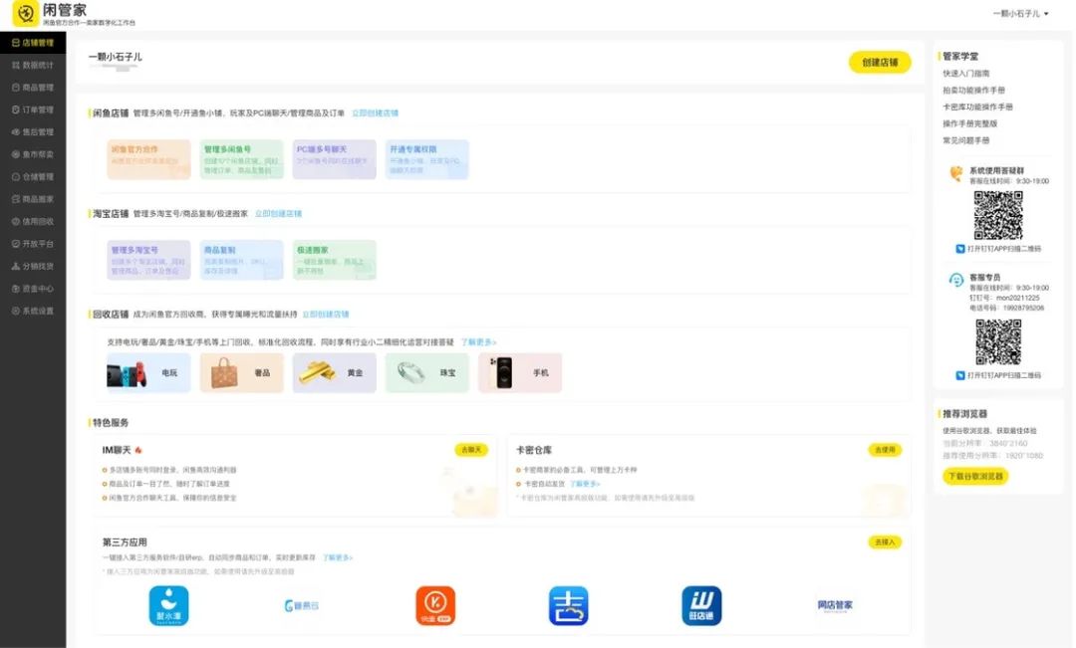Click the yellow 创建店铺 button
The width and height of the screenshot is (1076, 648).
point(880,63)
